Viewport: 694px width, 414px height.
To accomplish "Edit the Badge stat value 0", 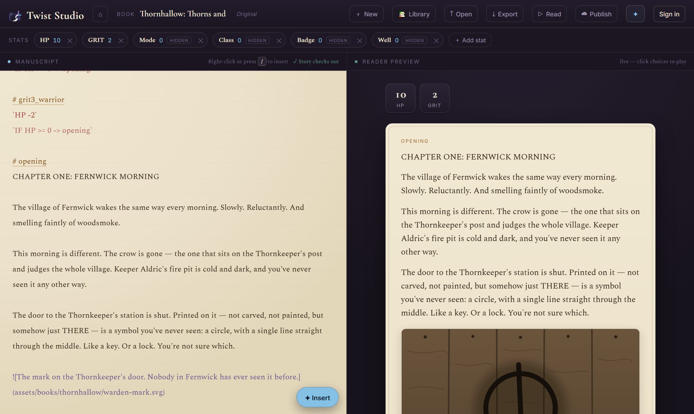I will pos(320,40).
